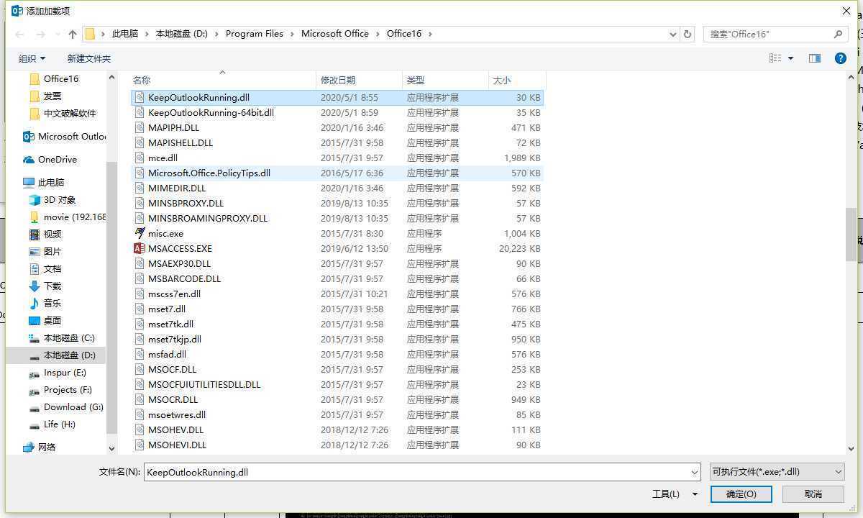Open the 工具(L) tools dropdown
This screenshot has width=863, height=518.
click(x=675, y=494)
